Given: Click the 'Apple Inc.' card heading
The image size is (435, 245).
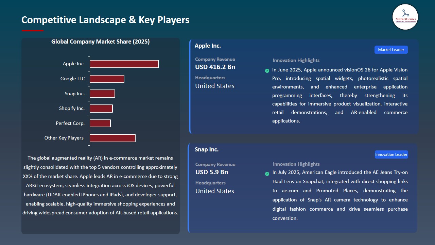Looking at the screenshot, I should pos(208,46).
